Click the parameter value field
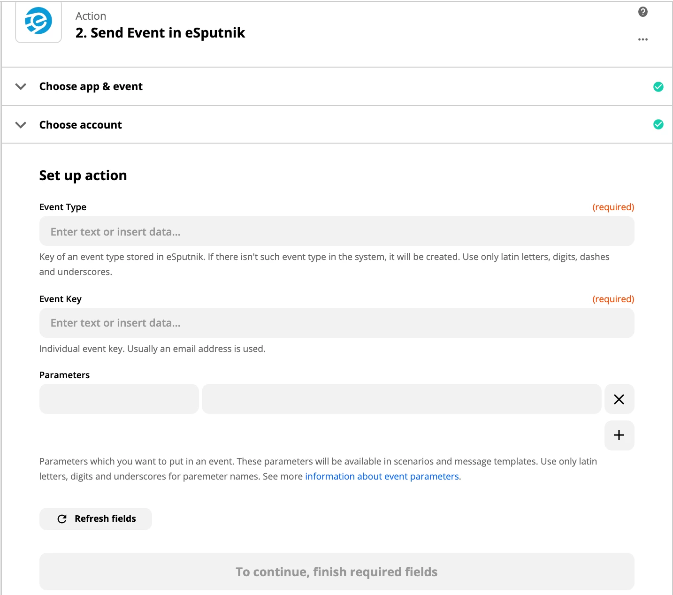673x595 pixels. coord(401,399)
